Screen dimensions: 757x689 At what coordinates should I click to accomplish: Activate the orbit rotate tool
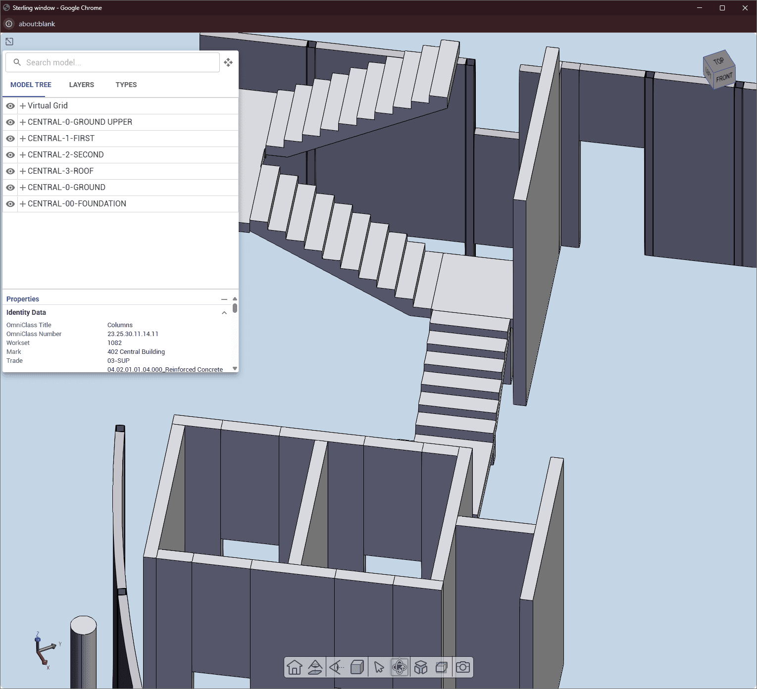coord(400,667)
